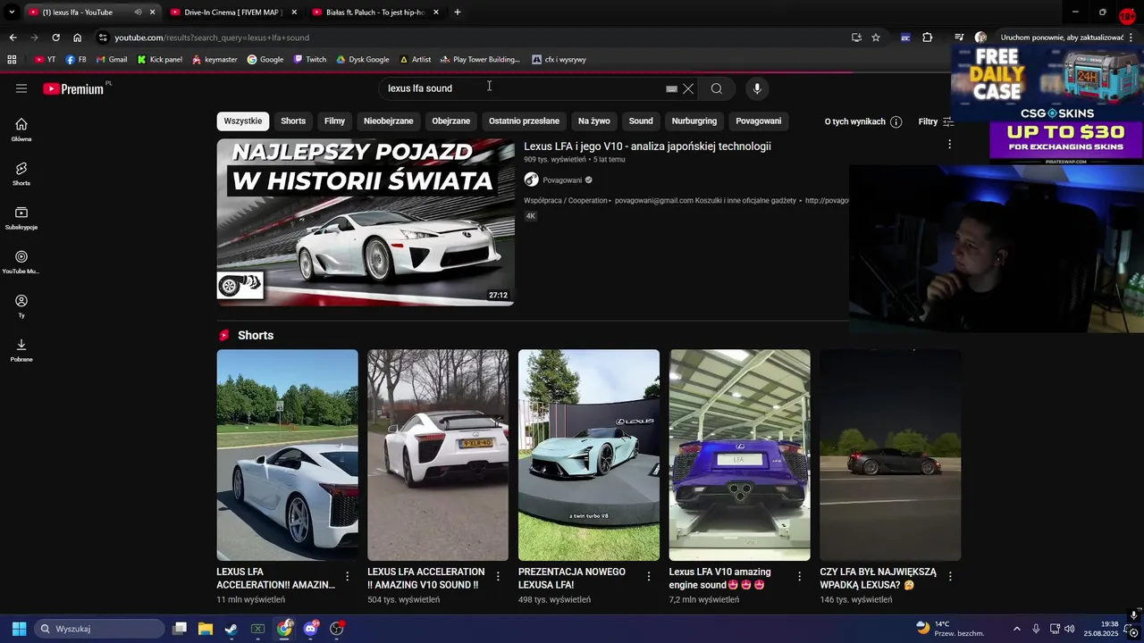Open the on-screen keyboard icon in search box
1144x643 pixels.
[671, 88]
